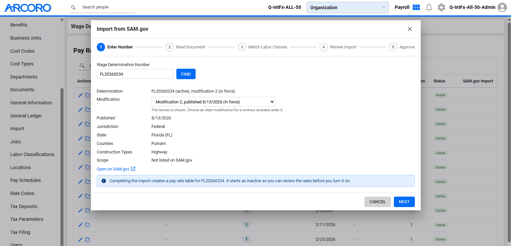Viewport: 511px width, 246px height.
Task: Open Pay Schedules in the sidebar
Action: 26,180
